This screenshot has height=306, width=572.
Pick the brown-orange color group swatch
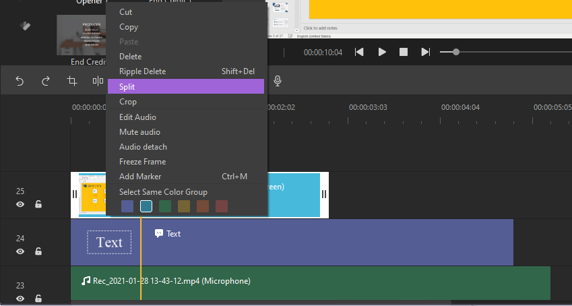pyautogui.click(x=203, y=206)
